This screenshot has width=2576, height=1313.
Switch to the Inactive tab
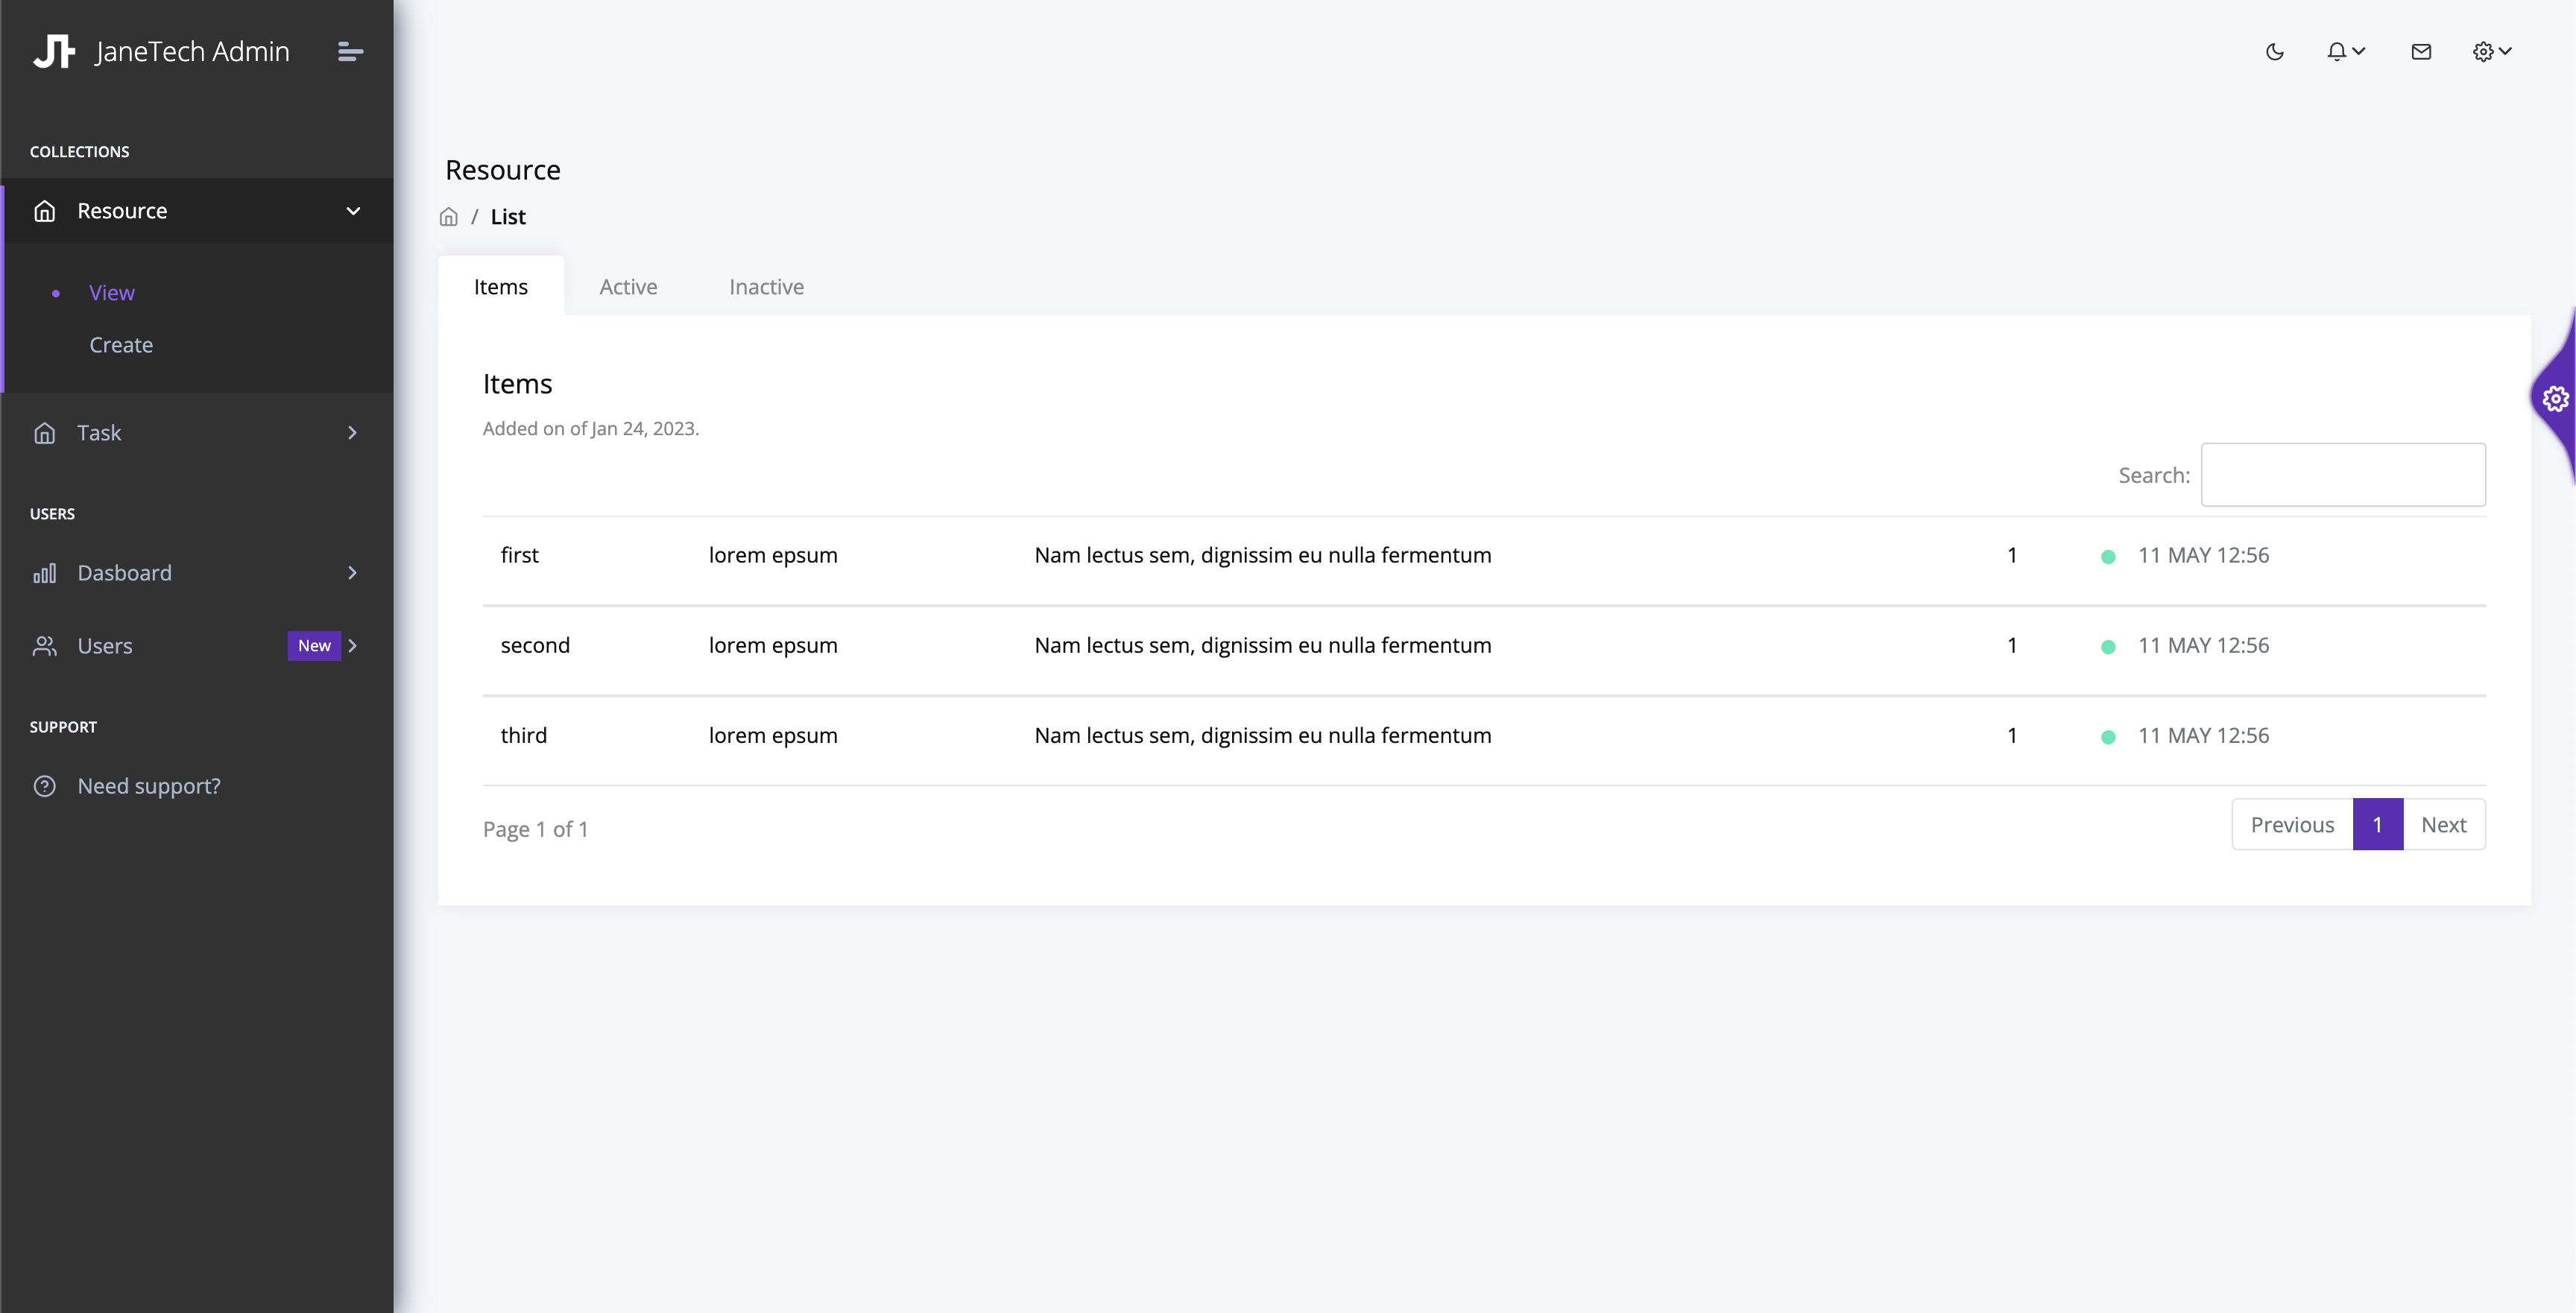coord(766,287)
